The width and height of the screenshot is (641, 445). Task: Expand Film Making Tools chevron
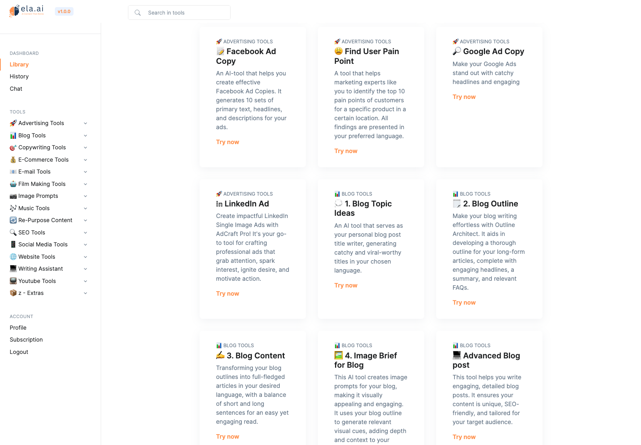[85, 184]
